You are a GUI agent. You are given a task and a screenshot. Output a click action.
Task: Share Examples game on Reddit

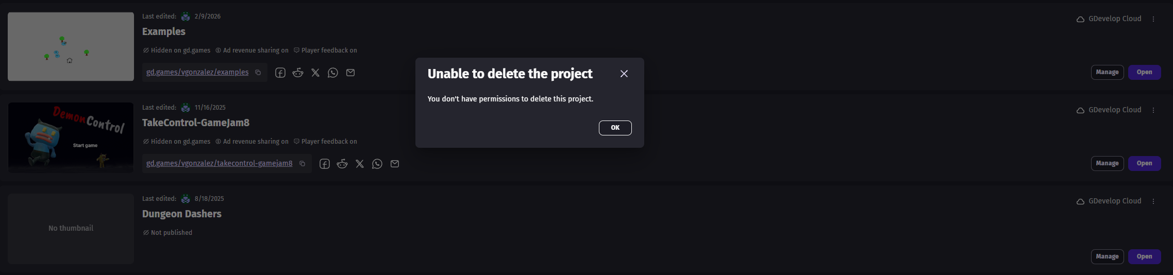[298, 73]
